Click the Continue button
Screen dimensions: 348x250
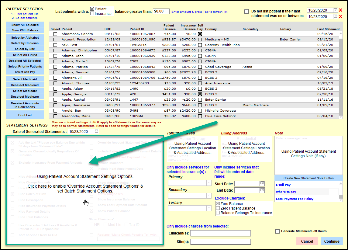[332, 241]
